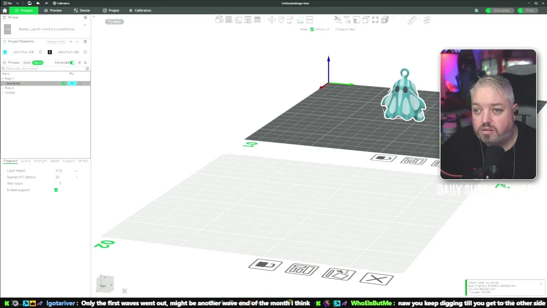Remove a filament with minus icon
547x308 pixels.
coord(77,41)
